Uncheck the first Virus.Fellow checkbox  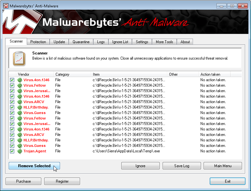[12, 85]
